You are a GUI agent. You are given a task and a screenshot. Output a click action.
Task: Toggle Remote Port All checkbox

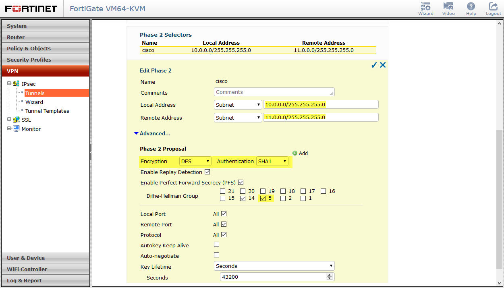tap(224, 224)
